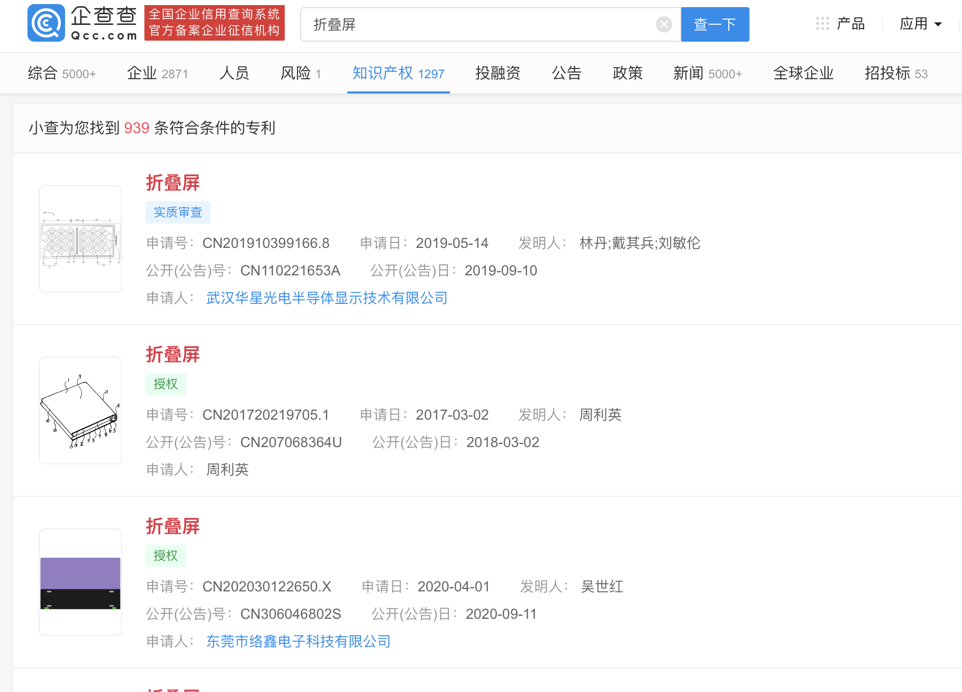The height and width of the screenshot is (692, 962).
Task: Open 折叠屏 patent title by 吴世红
Action: [x=173, y=526]
